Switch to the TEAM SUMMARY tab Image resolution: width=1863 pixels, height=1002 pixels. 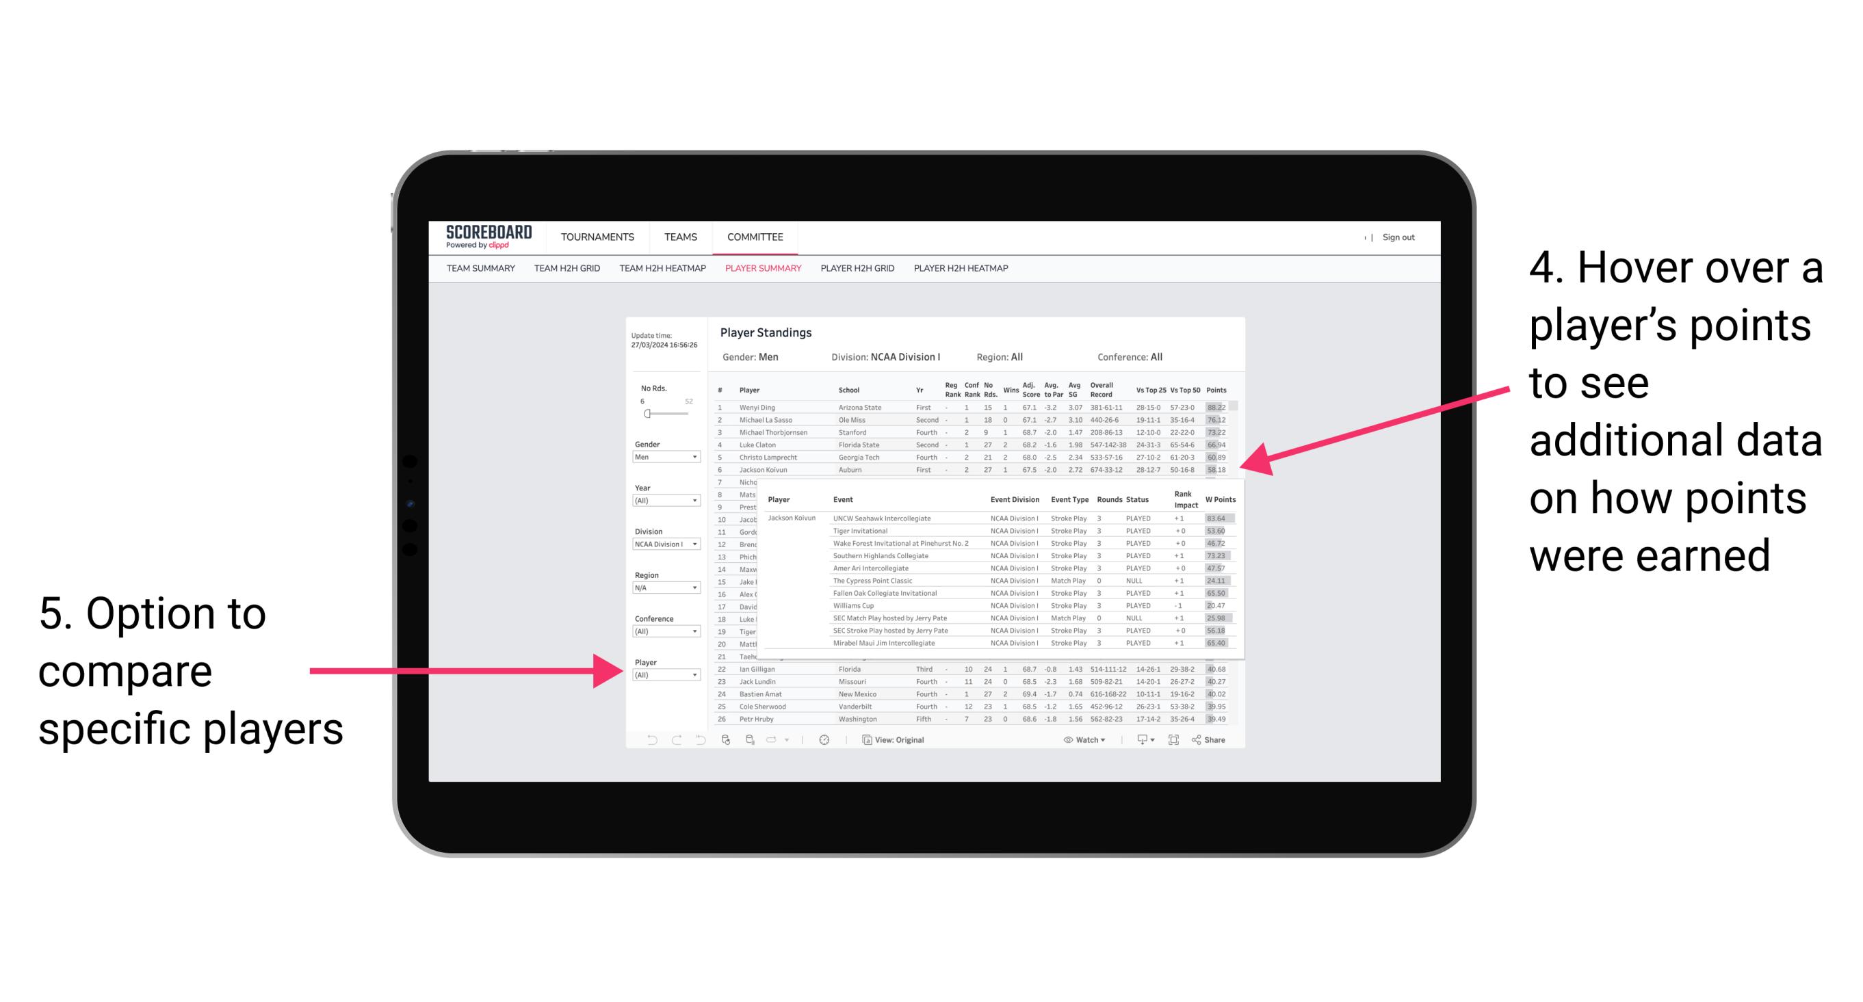point(480,272)
